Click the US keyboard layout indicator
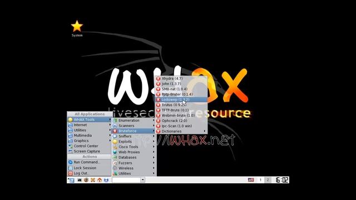Viewport: 356px width, 200px height. pyautogui.click(x=251, y=180)
